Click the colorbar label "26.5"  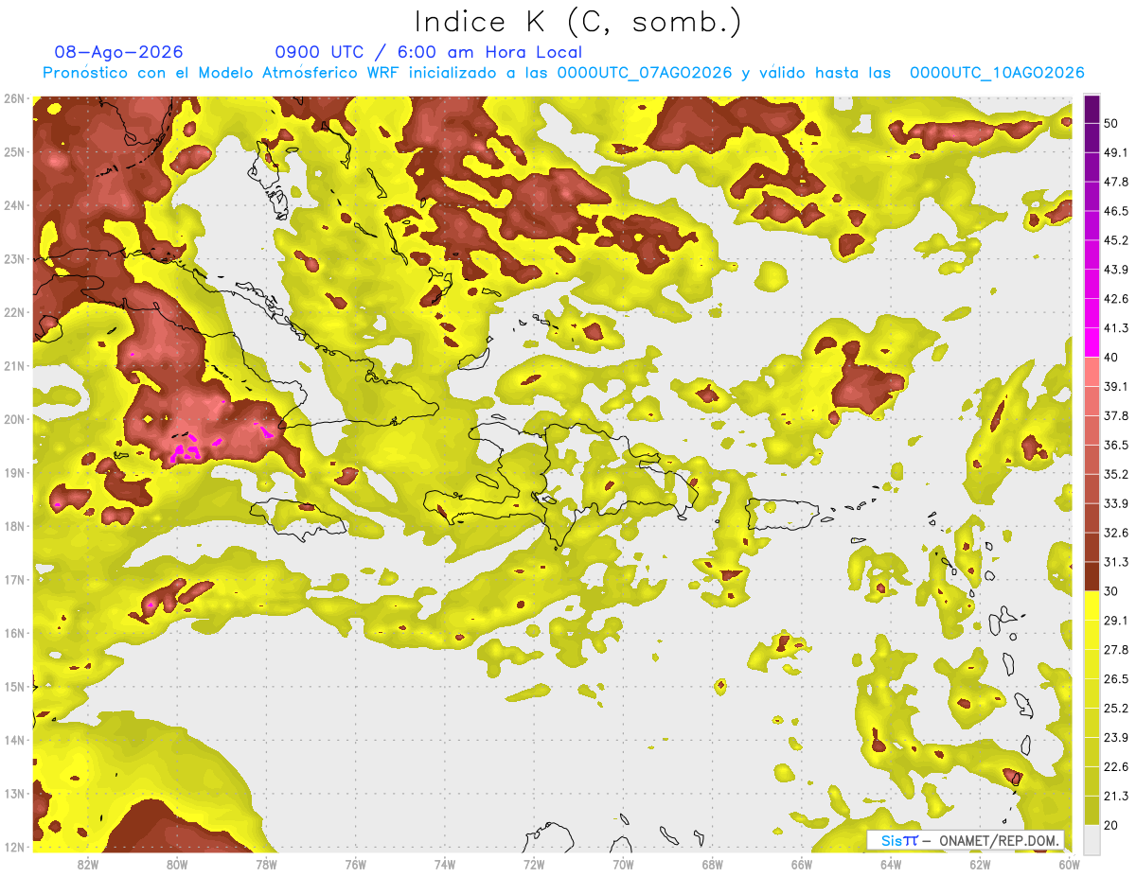tap(1115, 679)
